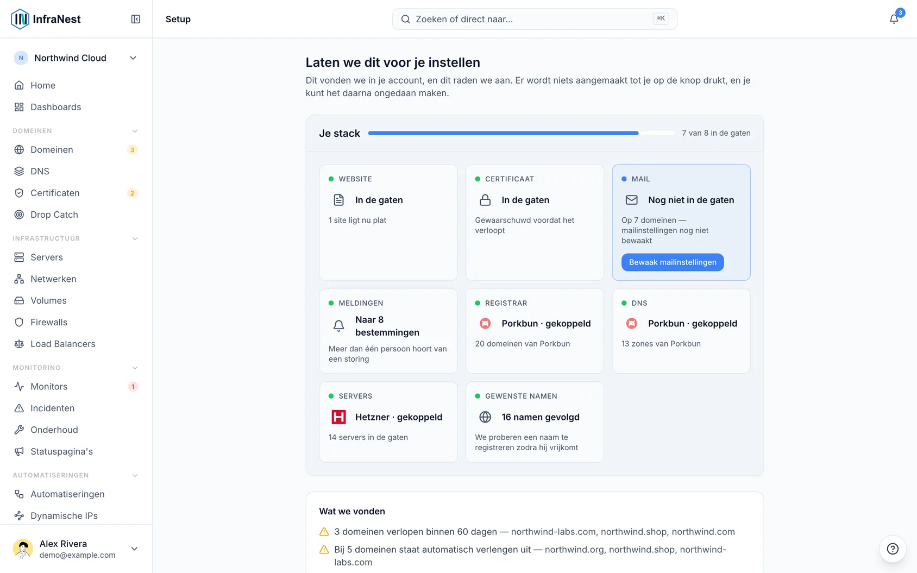Viewport: 917px width, 573px height.
Task: Click the Drop Catch target icon
Action: click(x=19, y=215)
